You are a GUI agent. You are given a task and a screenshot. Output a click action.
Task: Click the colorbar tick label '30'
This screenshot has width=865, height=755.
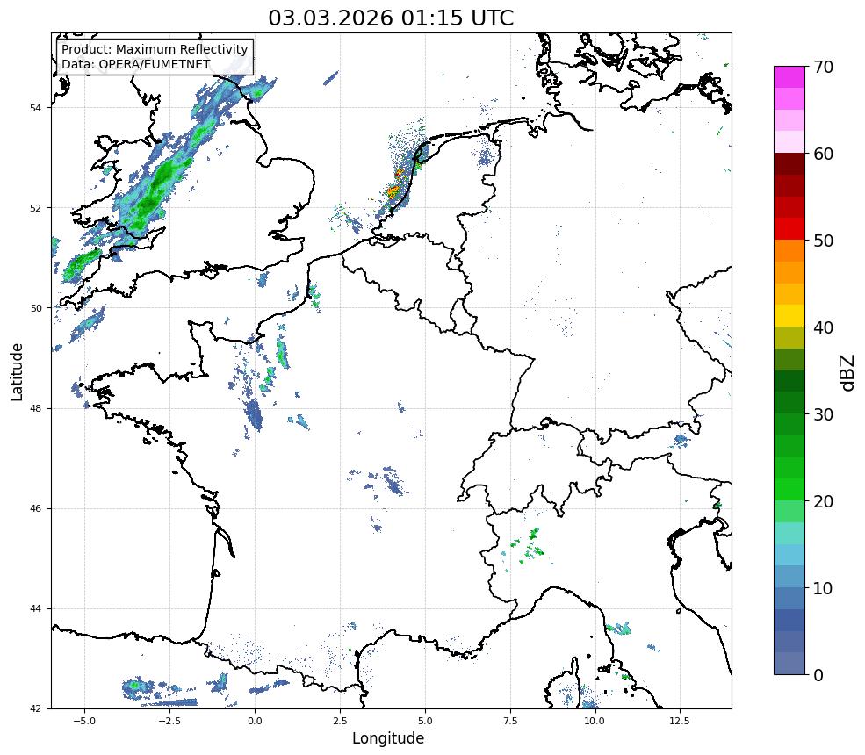coord(823,414)
